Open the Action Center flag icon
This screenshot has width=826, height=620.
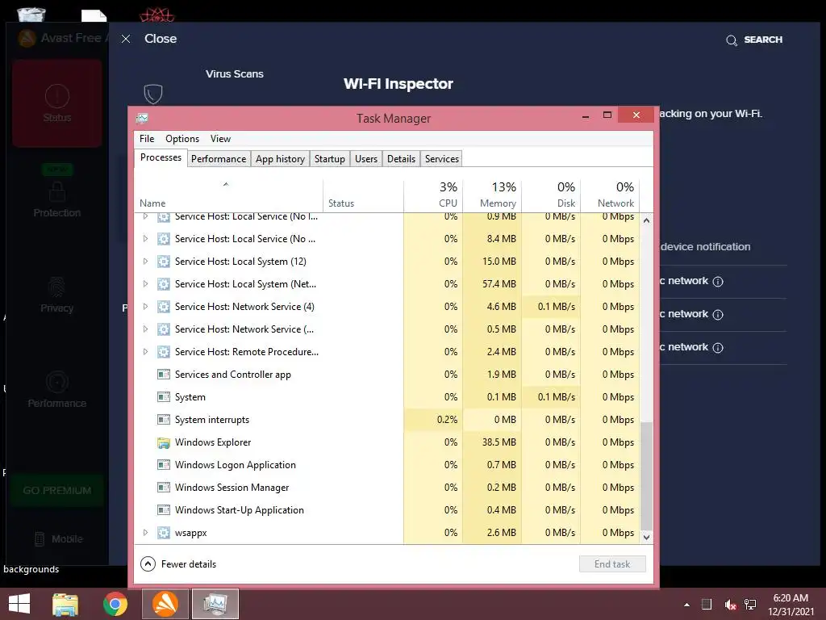[707, 605]
